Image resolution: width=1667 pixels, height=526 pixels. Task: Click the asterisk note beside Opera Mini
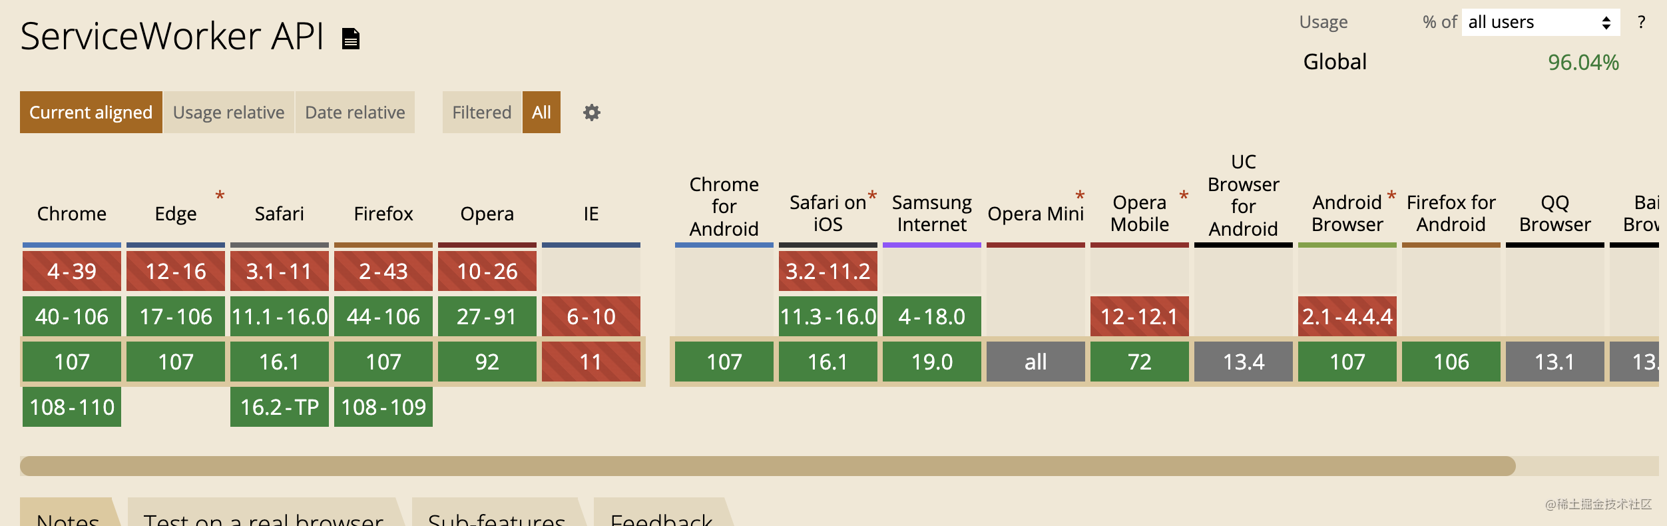(x=1080, y=196)
